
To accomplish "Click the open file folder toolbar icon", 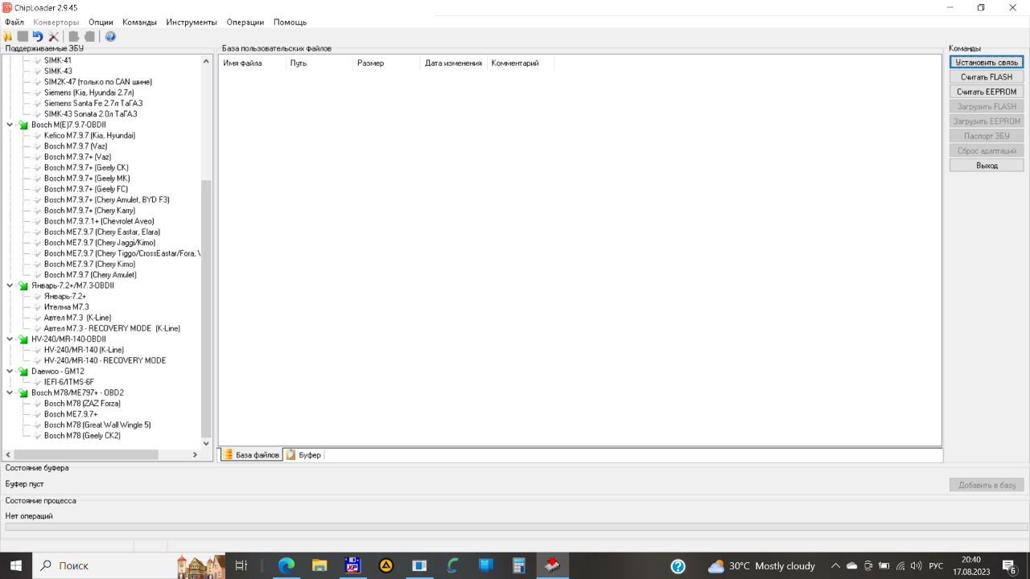I will (8, 36).
